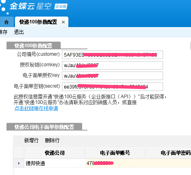Open the 点击此链接在线申请 link
191x175 pixels.
pyautogui.click(x=36, y=108)
